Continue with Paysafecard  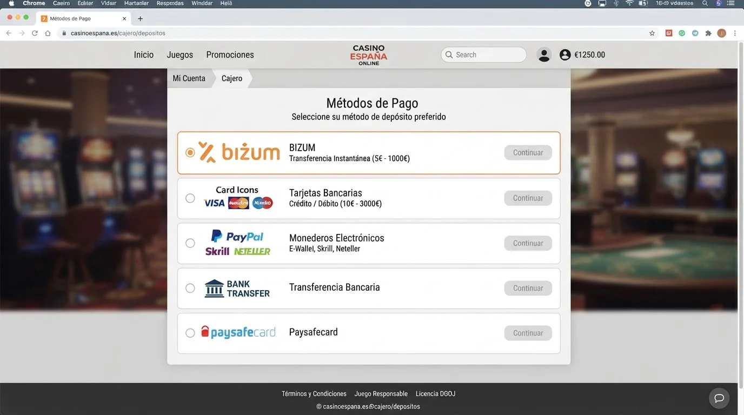(528, 333)
